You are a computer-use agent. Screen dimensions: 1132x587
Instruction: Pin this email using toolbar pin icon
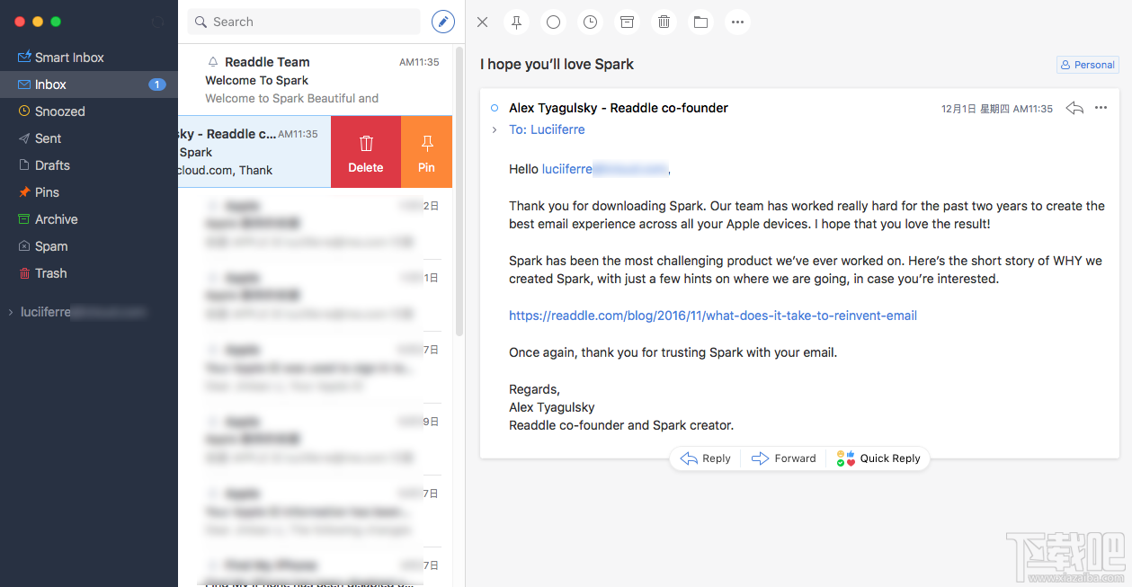pos(516,22)
